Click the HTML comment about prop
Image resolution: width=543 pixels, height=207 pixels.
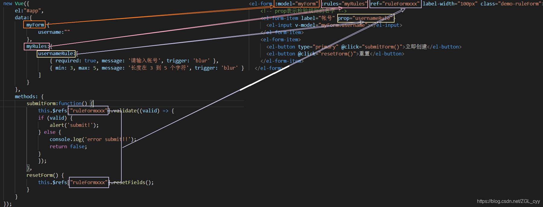[x=304, y=11]
